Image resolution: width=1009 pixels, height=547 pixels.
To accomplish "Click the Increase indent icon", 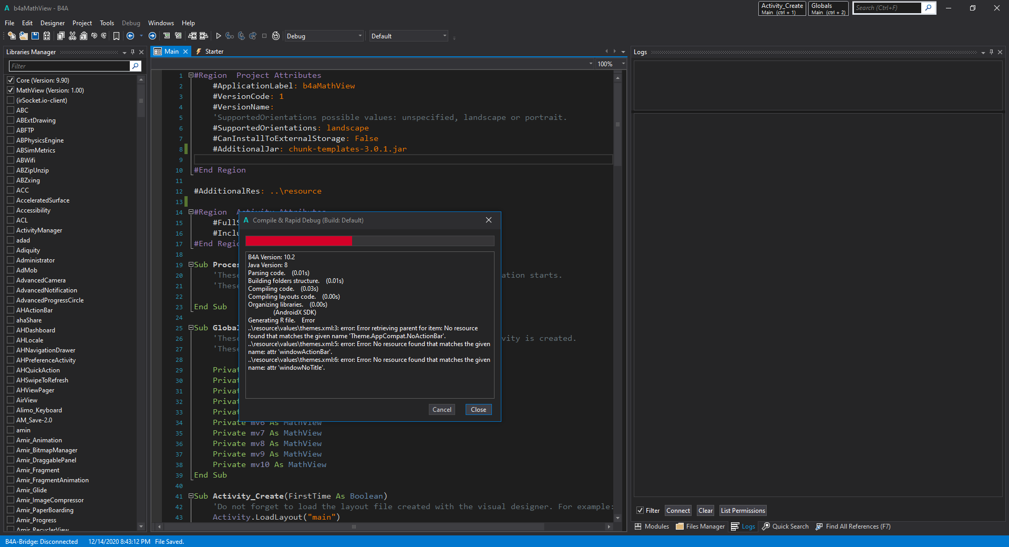I will pos(204,36).
